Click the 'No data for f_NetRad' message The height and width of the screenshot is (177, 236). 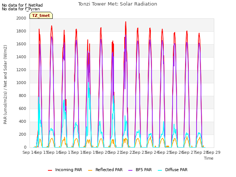(x=22, y=5)
